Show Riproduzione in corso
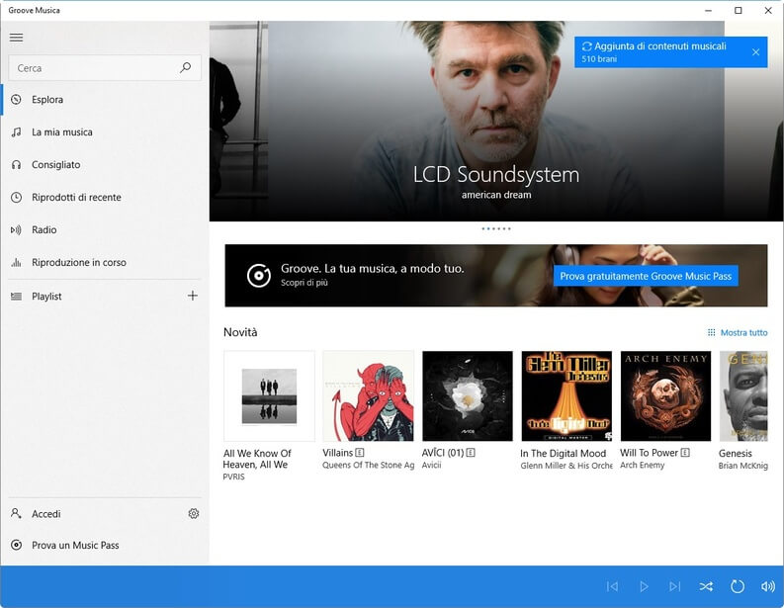Viewport: 784px width, 608px height. click(105, 262)
